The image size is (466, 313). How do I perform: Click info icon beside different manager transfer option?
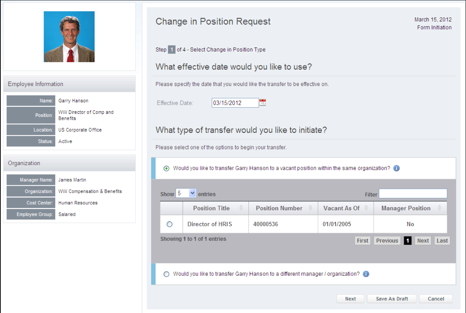click(x=366, y=274)
